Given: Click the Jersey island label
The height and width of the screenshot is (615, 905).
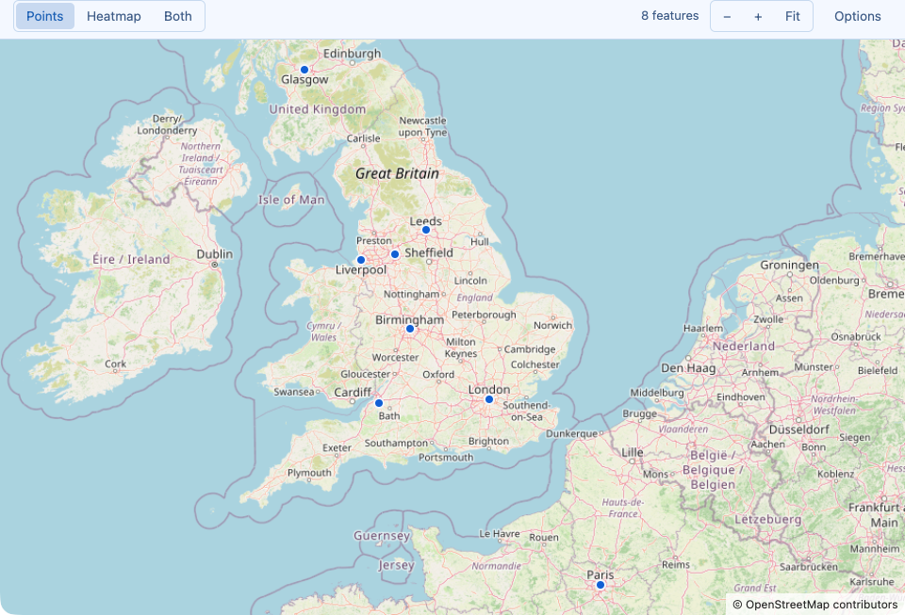Looking at the screenshot, I should click(x=396, y=565).
